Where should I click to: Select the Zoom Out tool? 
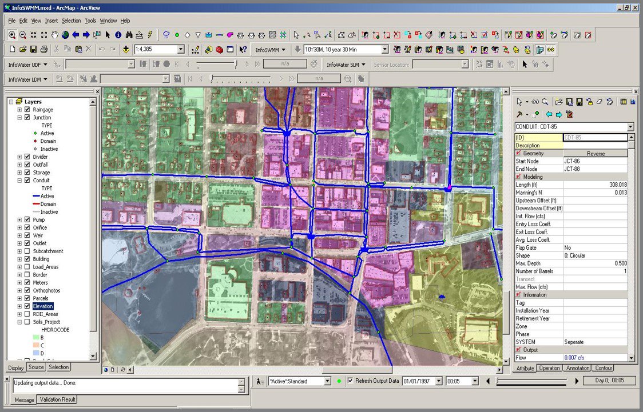(22, 35)
